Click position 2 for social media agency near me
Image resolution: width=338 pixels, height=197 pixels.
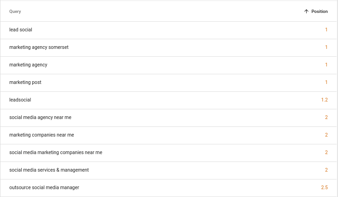tap(326, 117)
